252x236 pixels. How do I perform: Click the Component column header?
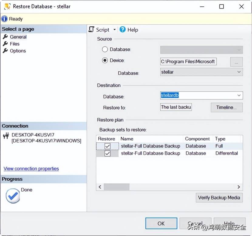pyautogui.click(x=198, y=139)
